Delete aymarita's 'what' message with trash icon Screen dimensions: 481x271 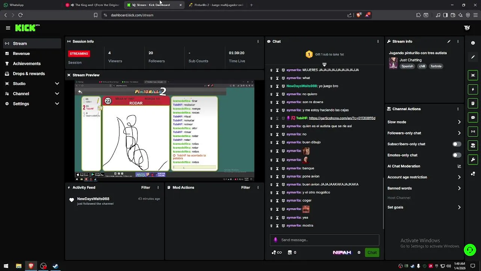[271, 78]
